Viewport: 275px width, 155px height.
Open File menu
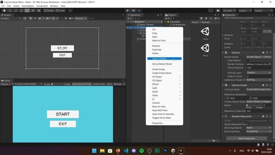point(3,6)
